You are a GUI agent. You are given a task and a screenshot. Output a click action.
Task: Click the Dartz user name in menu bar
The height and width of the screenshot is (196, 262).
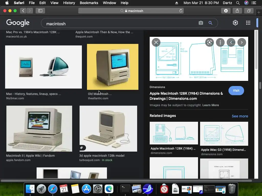227,3
